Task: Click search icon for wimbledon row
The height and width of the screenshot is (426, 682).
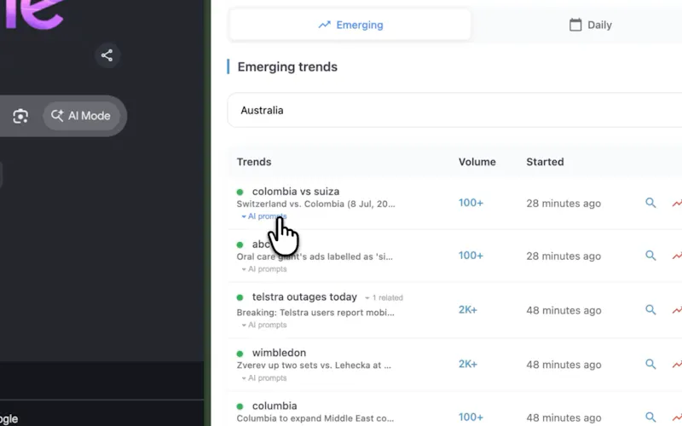Action: (x=650, y=364)
